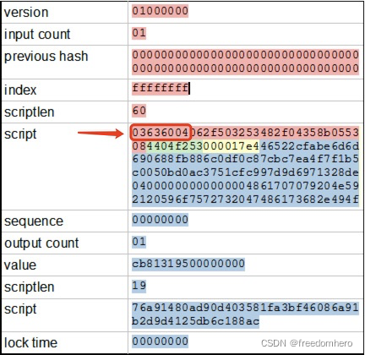Click the previous hash zeros value
Viewport: 365px width, 355px height.
pos(245,62)
